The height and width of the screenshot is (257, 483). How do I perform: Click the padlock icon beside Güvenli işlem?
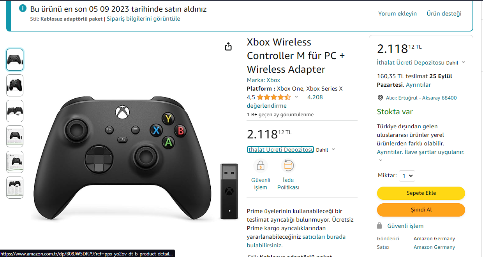[379, 226]
